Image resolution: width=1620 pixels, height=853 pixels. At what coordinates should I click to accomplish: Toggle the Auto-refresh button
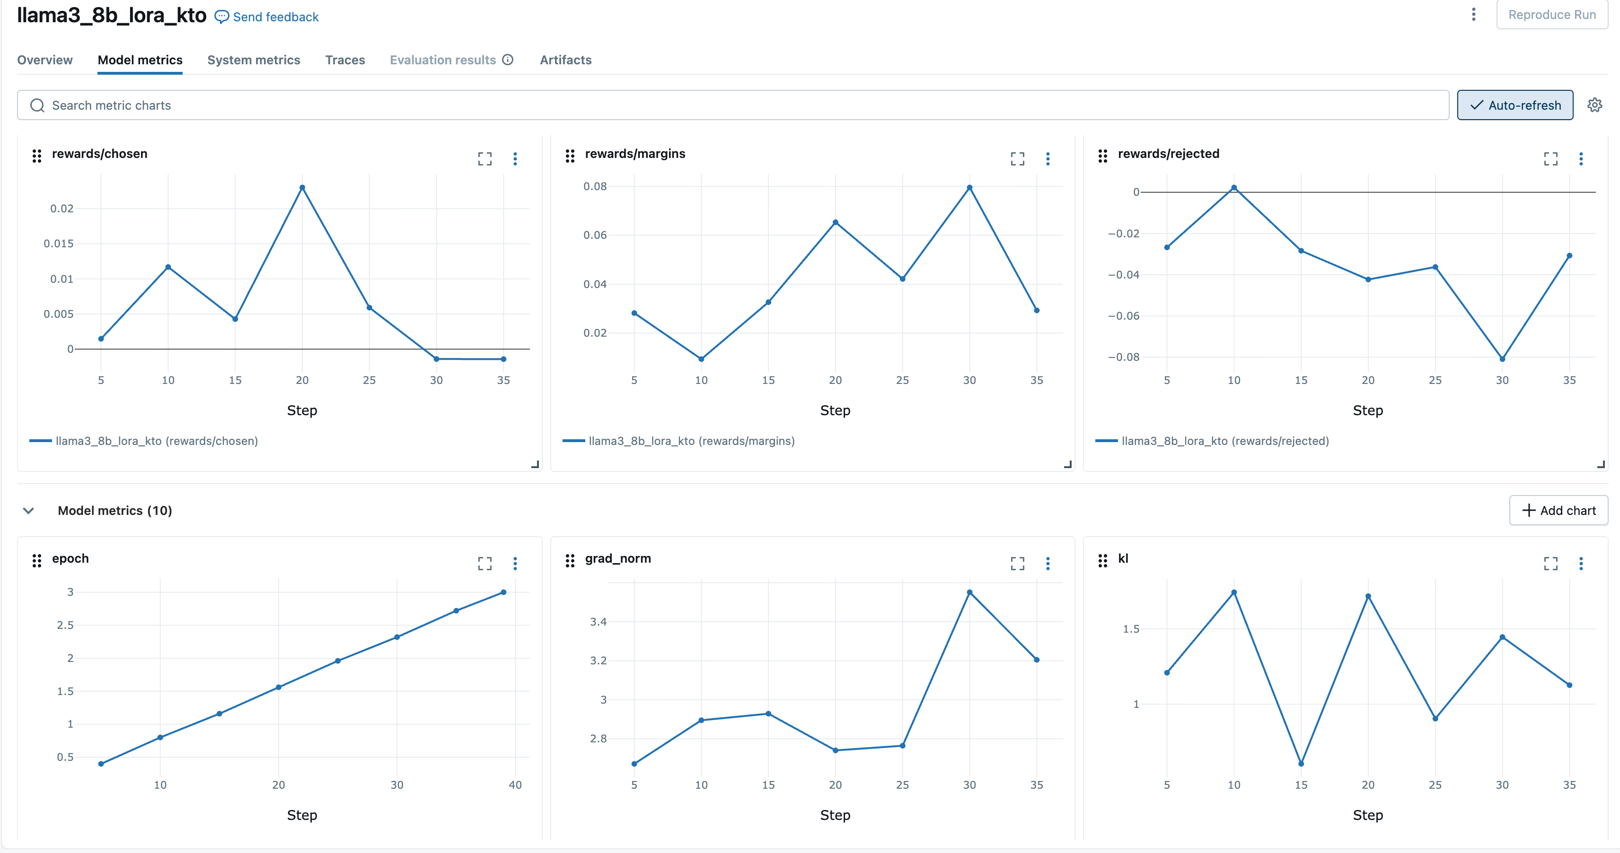1514,105
